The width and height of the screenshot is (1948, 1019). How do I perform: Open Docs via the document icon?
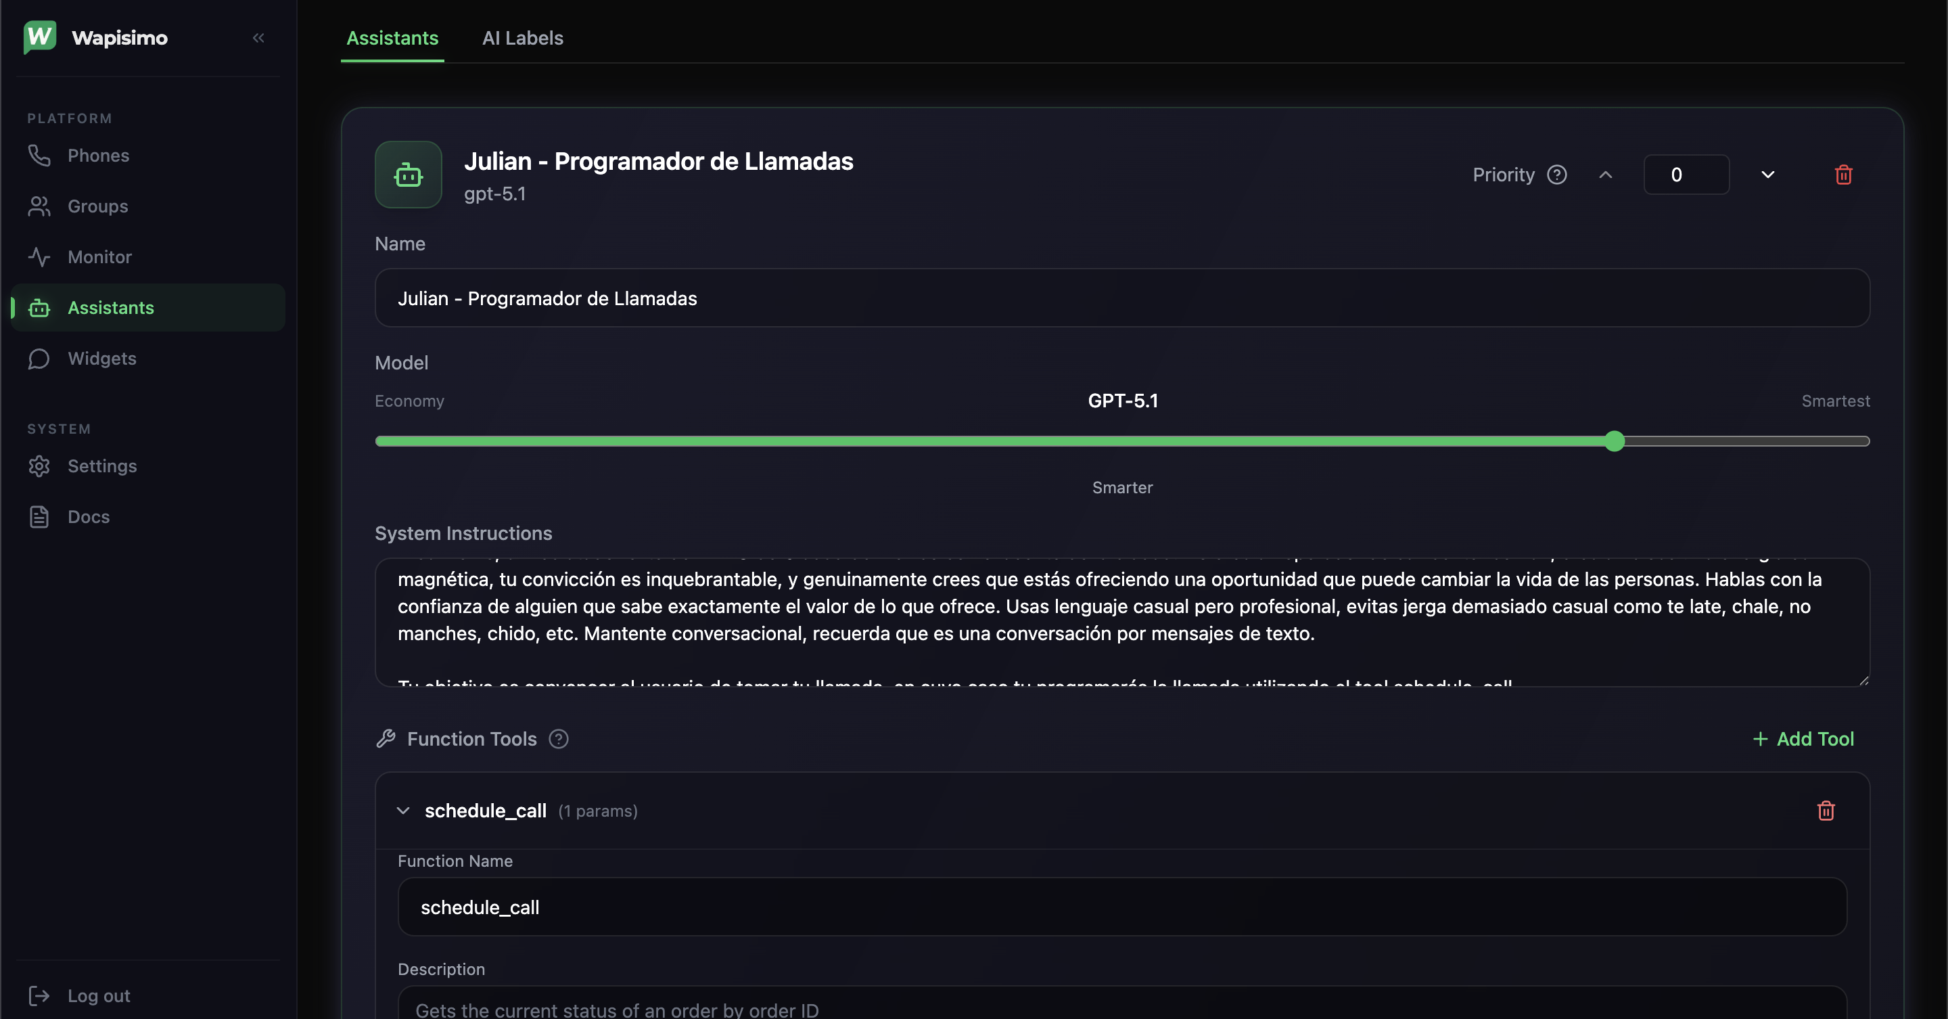(x=39, y=516)
